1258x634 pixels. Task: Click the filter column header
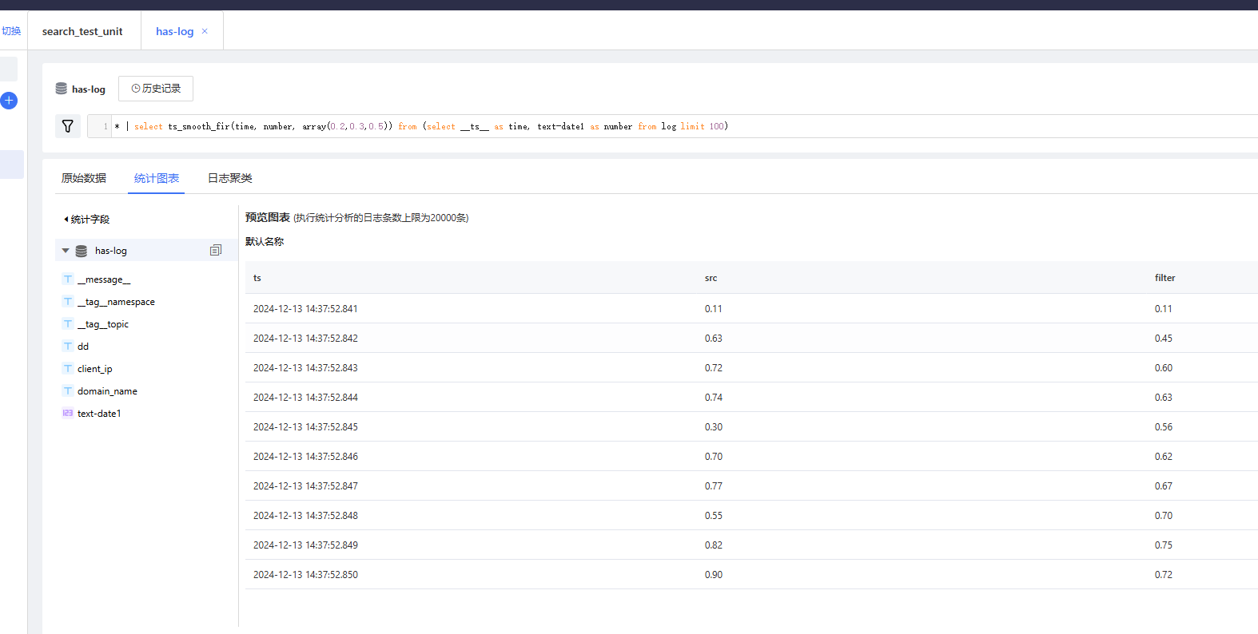pyautogui.click(x=1164, y=278)
